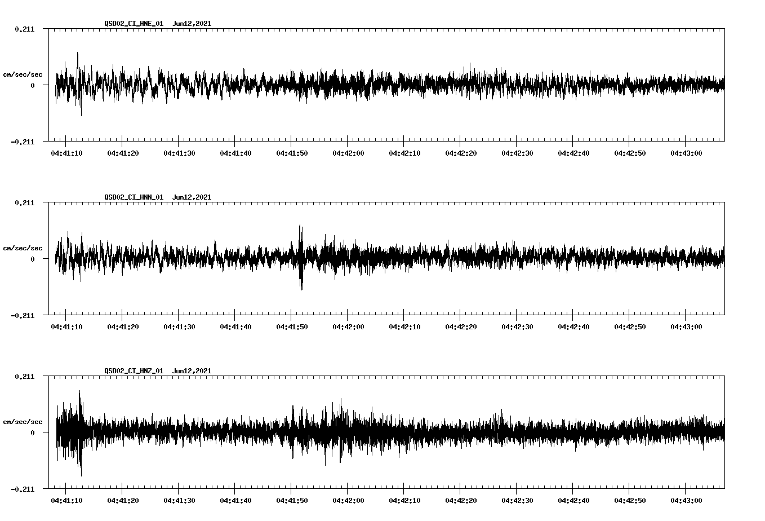This screenshot has width=765, height=521.
Task: Click the Jun12,2021 date on HNN plot
Action: [192, 197]
